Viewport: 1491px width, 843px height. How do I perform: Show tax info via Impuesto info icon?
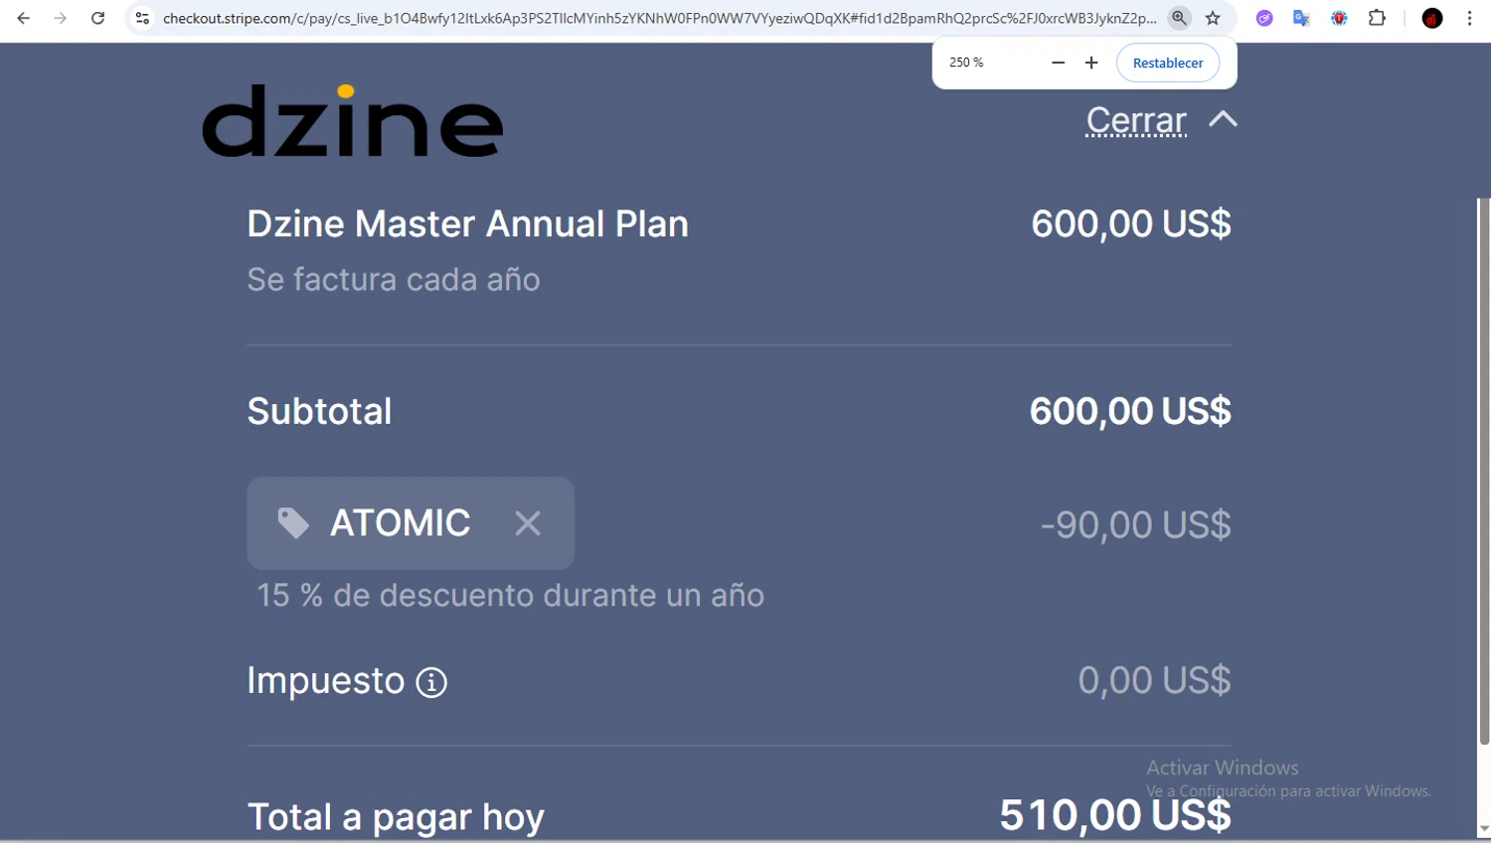431,682
